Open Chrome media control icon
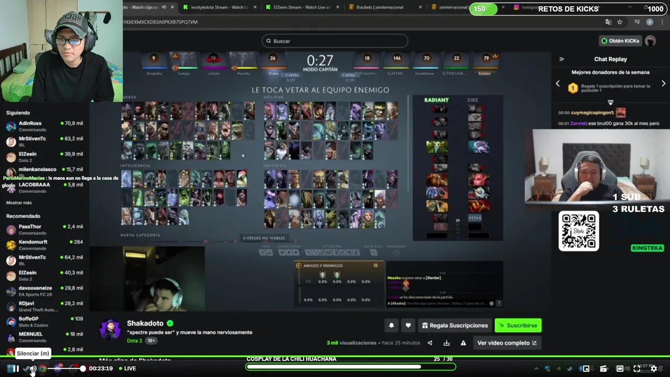 (637, 22)
